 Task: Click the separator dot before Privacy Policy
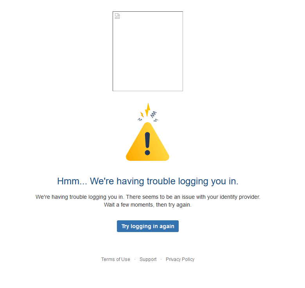click(x=161, y=259)
